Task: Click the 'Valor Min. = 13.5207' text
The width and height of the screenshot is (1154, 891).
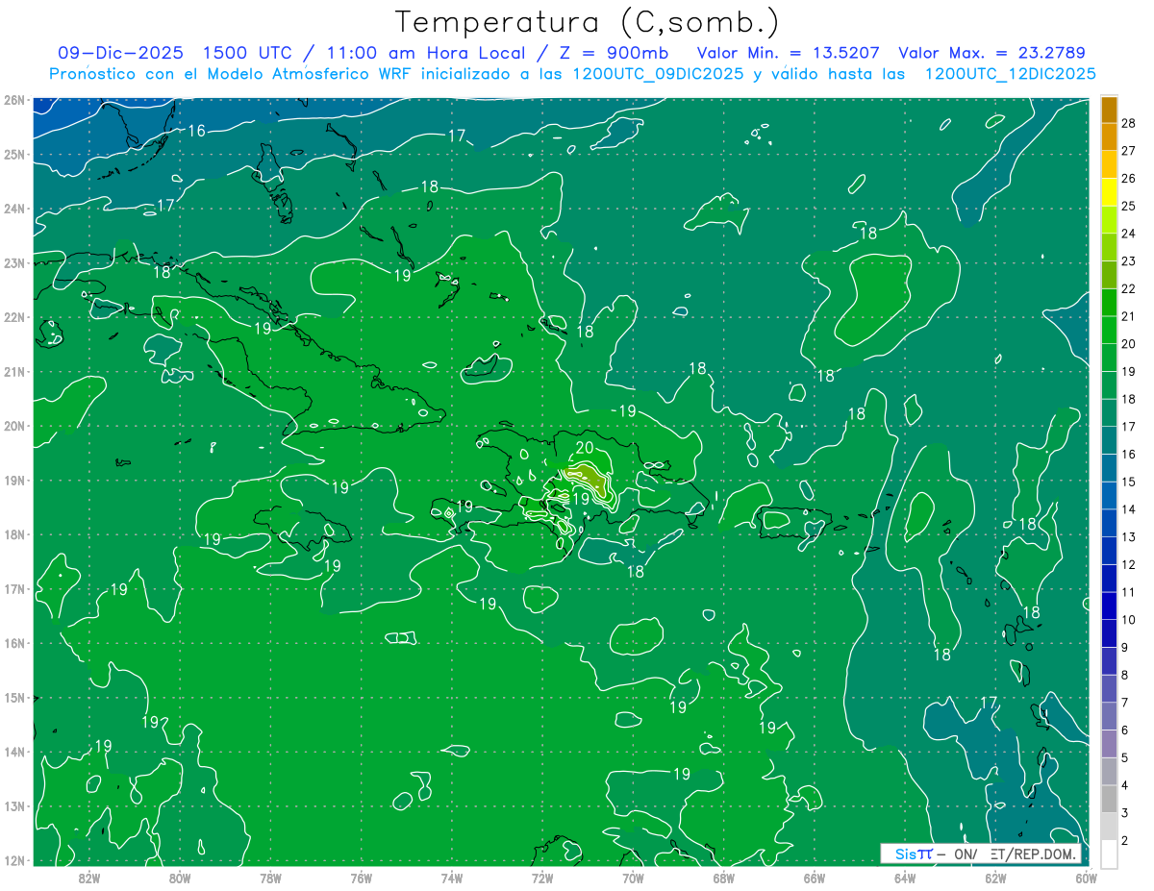Action: tap(789, 54)
